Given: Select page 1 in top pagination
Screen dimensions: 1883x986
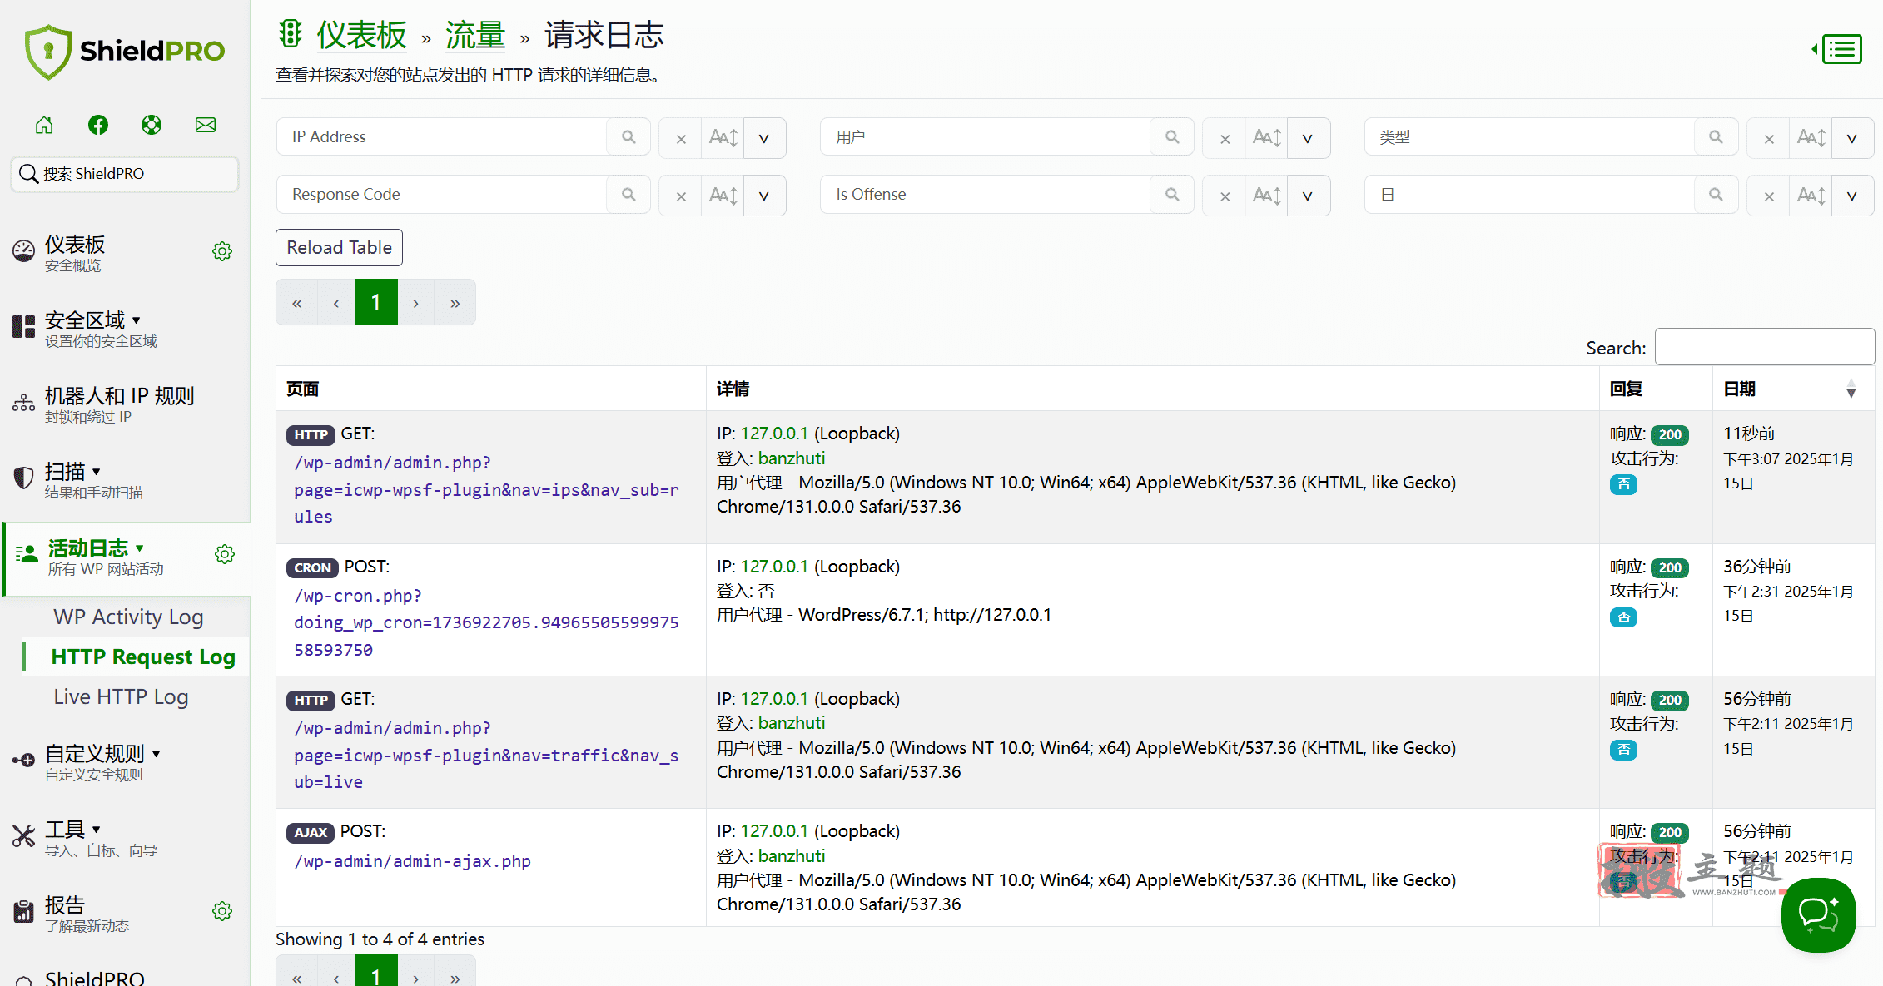Looking at the screenshot, I should [x=376, y=302].
